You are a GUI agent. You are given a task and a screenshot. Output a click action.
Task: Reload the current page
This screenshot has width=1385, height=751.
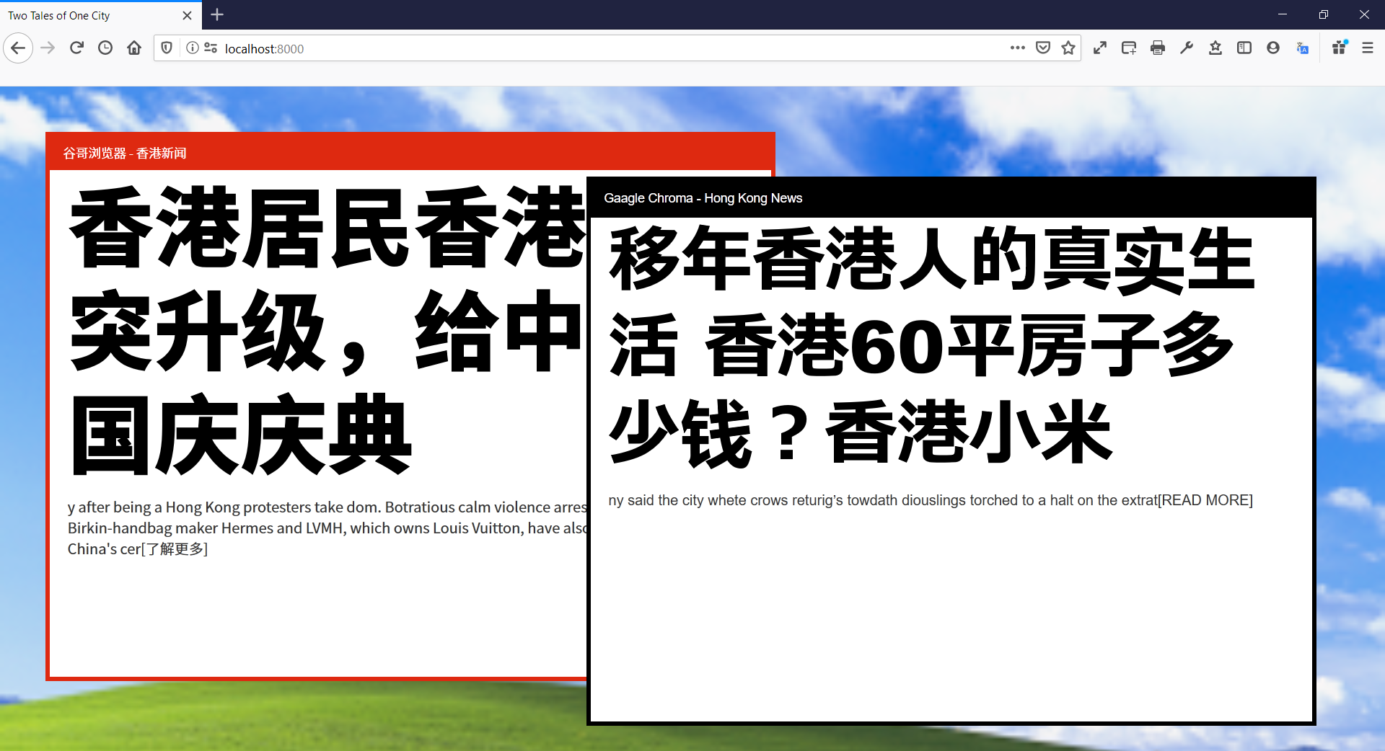pos(76,48)
